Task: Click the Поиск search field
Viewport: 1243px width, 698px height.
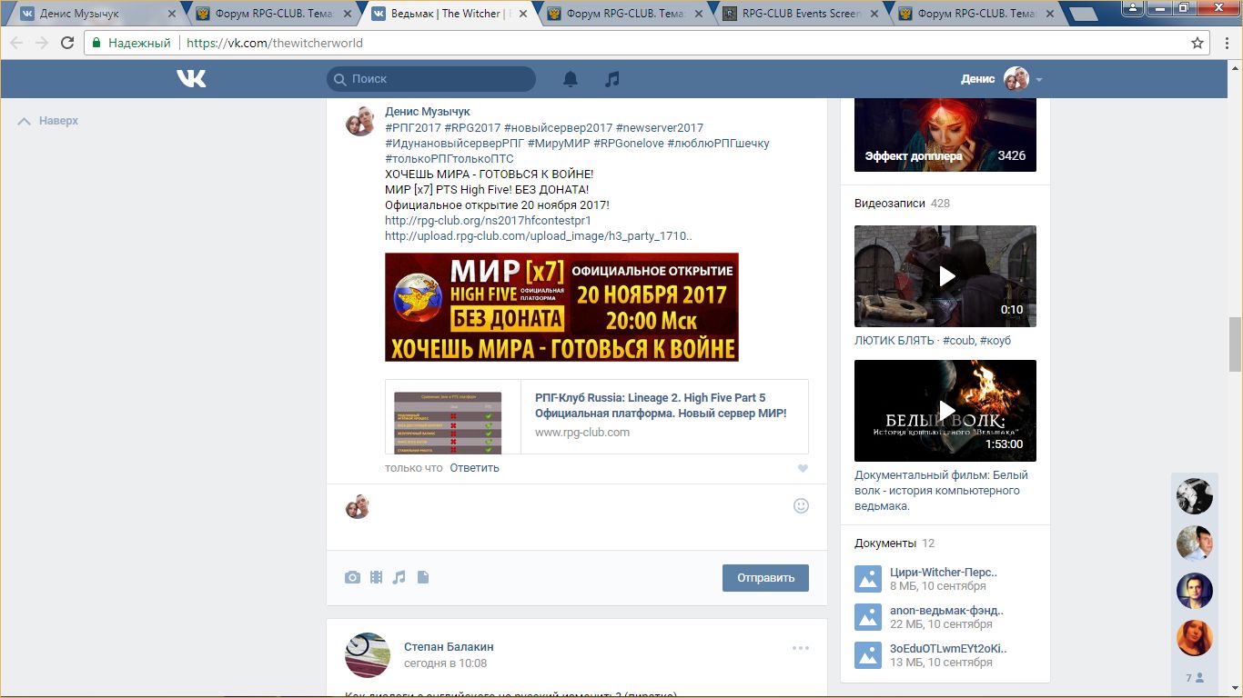Action: 431,79
